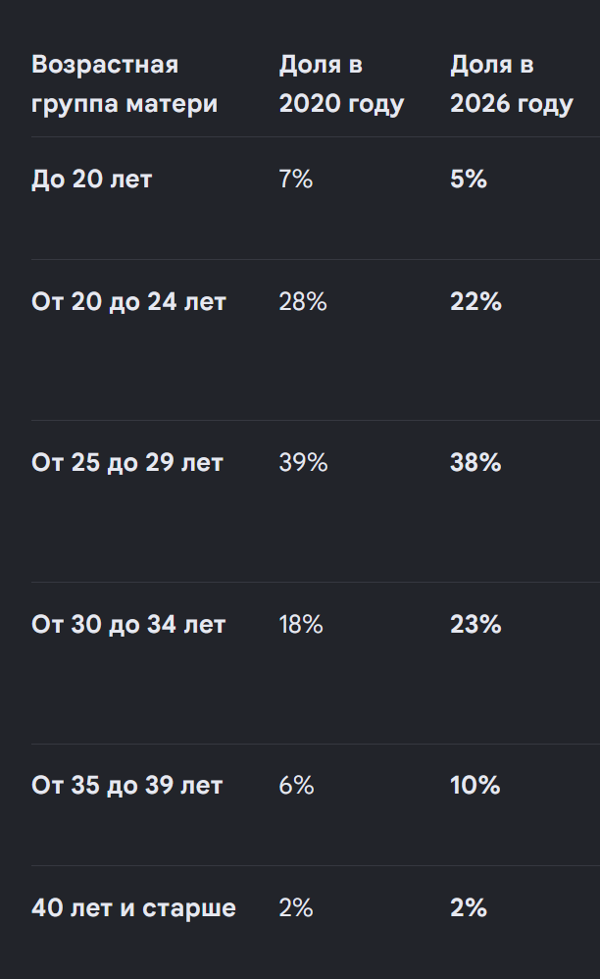Click the bold 38% value

pos(475,463)
